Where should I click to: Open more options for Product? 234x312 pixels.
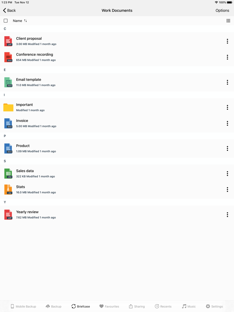227,148
